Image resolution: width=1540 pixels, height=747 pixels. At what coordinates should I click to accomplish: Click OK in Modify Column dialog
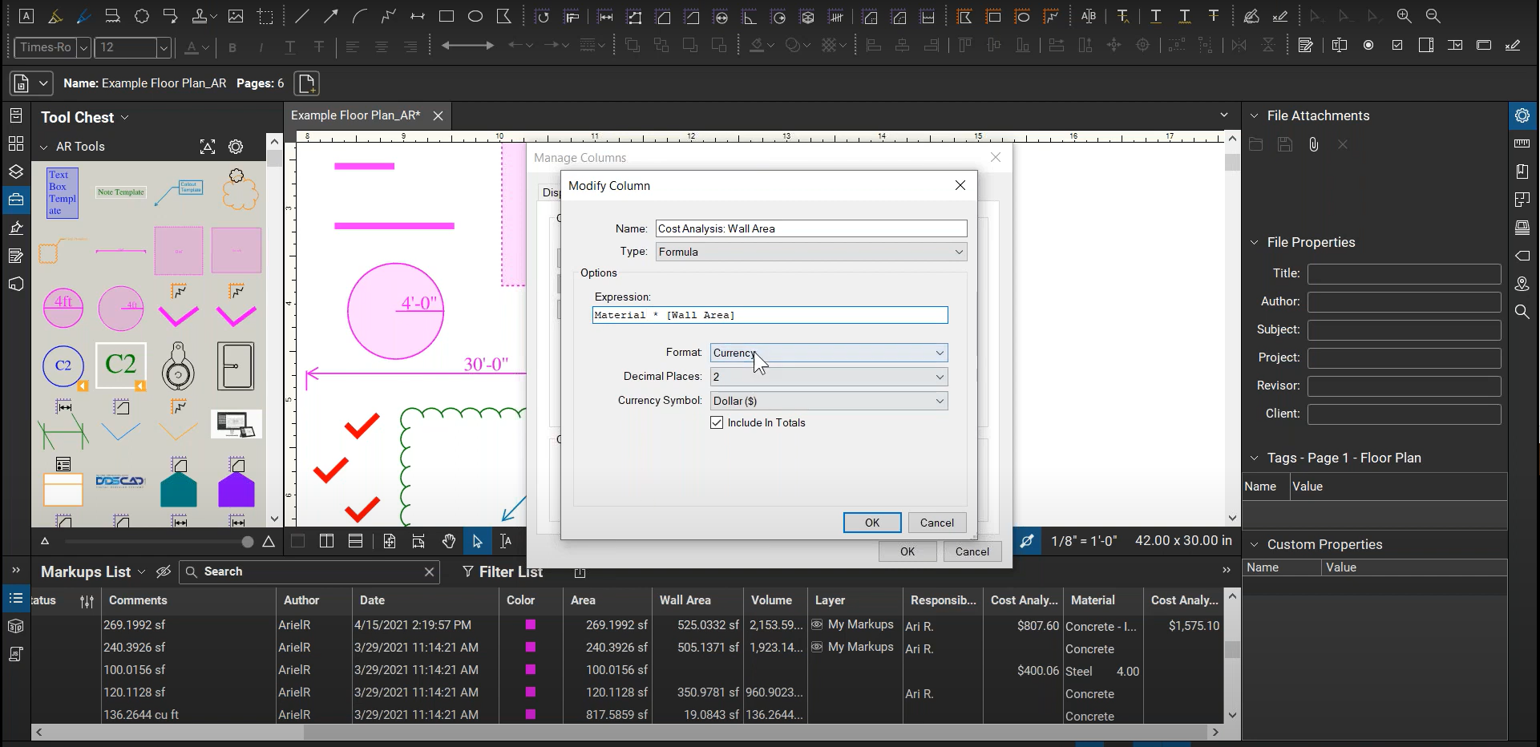tap(871, 523)
